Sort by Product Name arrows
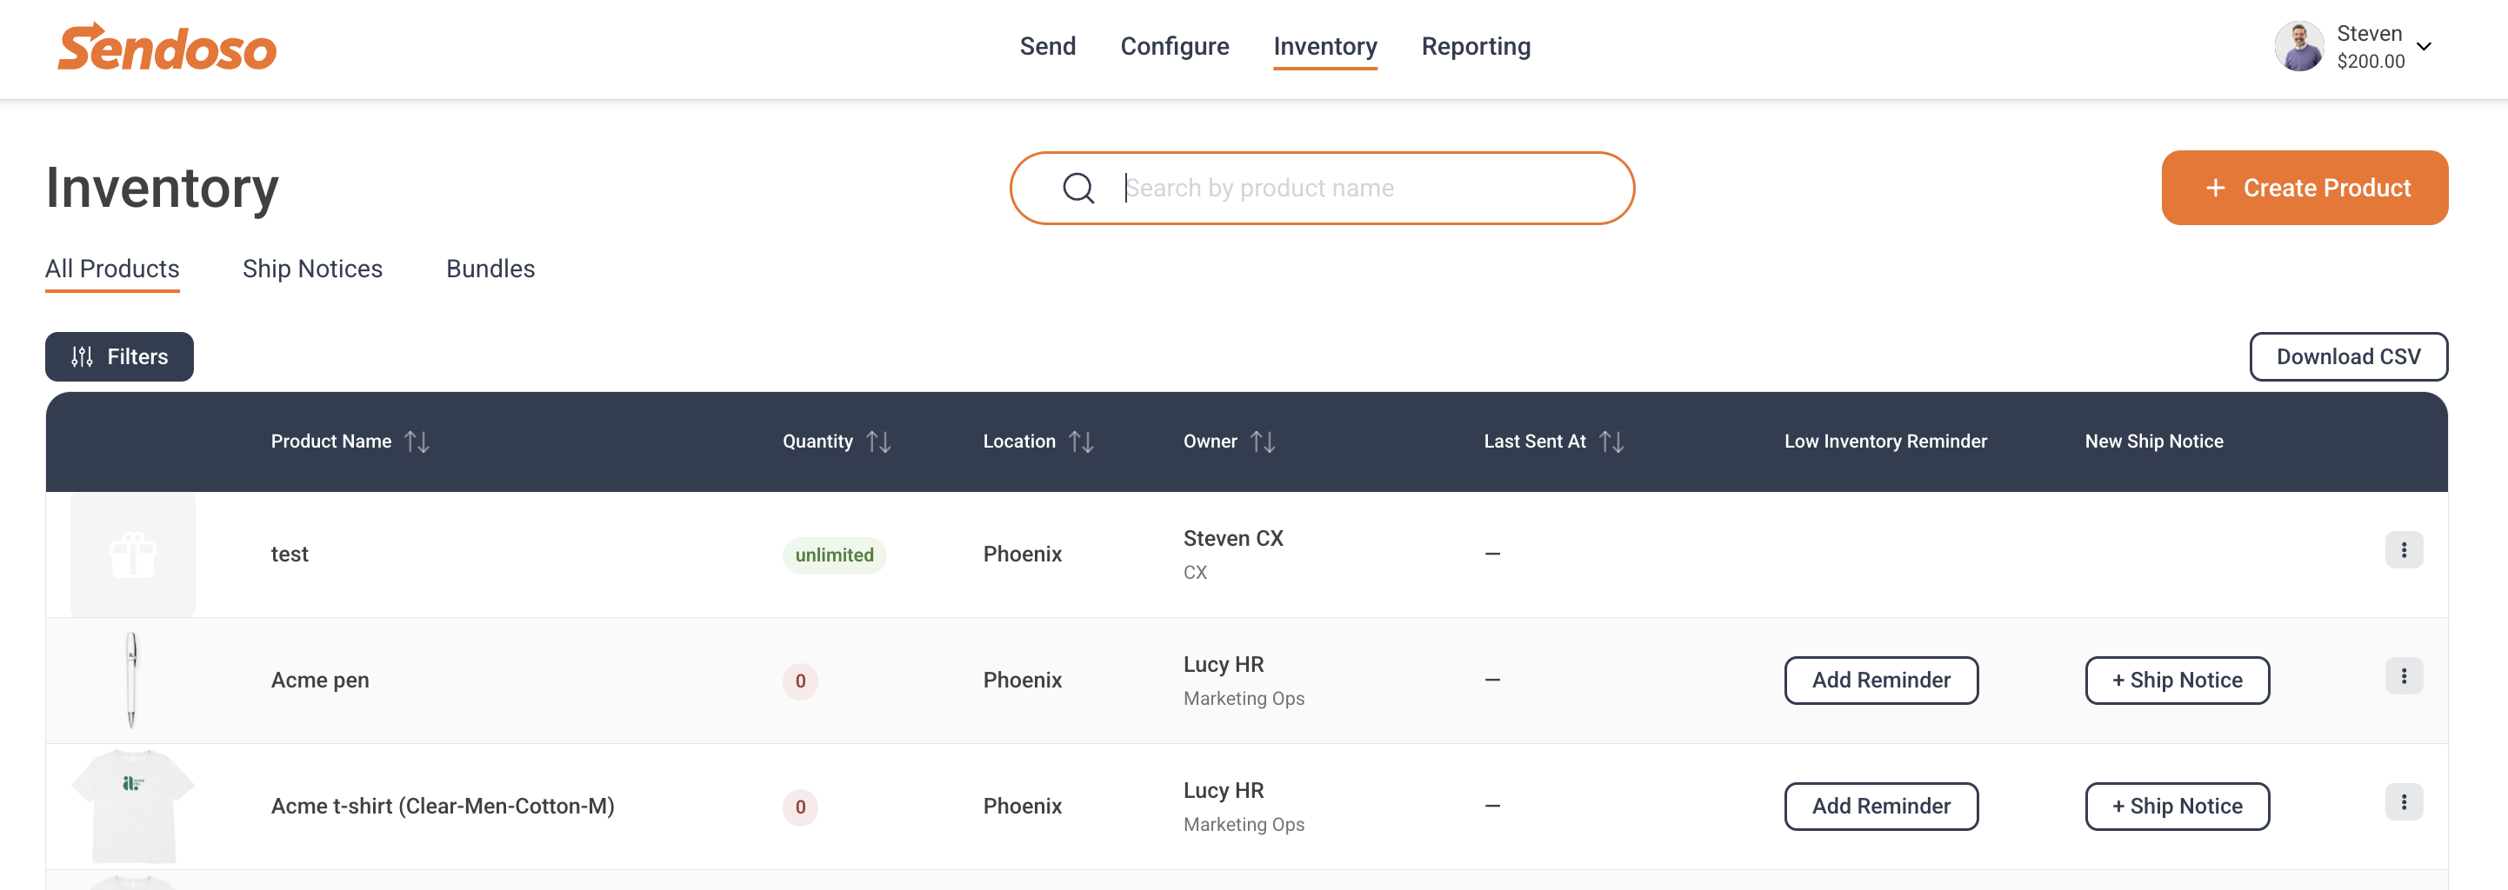The image size is (2508, 890). pyautogui.click(x=417, y=442)
